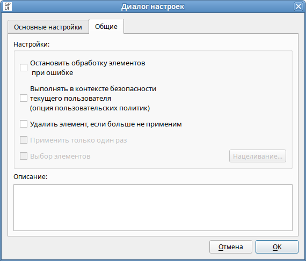This screenshot has width=306, height=261.
Task: Cancel the dialog with Отмена
Action: pyautogui.click(x=231, y=247)
